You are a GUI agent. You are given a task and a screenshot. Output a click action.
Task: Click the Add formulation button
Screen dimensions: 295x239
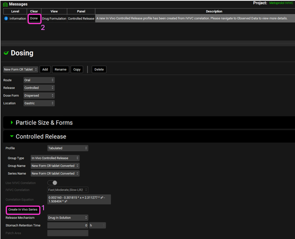(45, 70)
